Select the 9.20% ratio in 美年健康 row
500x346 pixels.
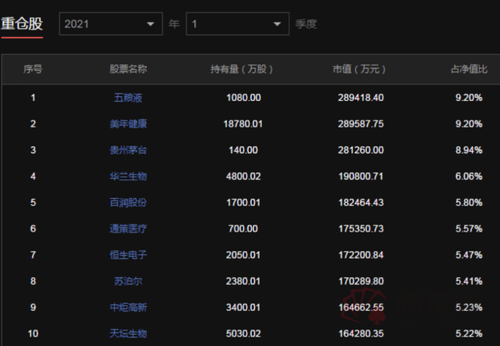tap(469, 124)
